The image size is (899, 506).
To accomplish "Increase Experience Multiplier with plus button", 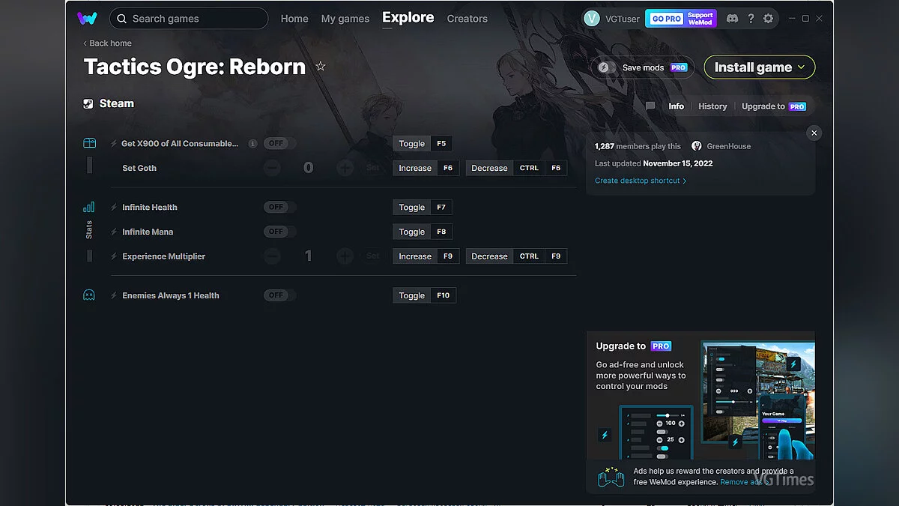I will click(345, 256).
